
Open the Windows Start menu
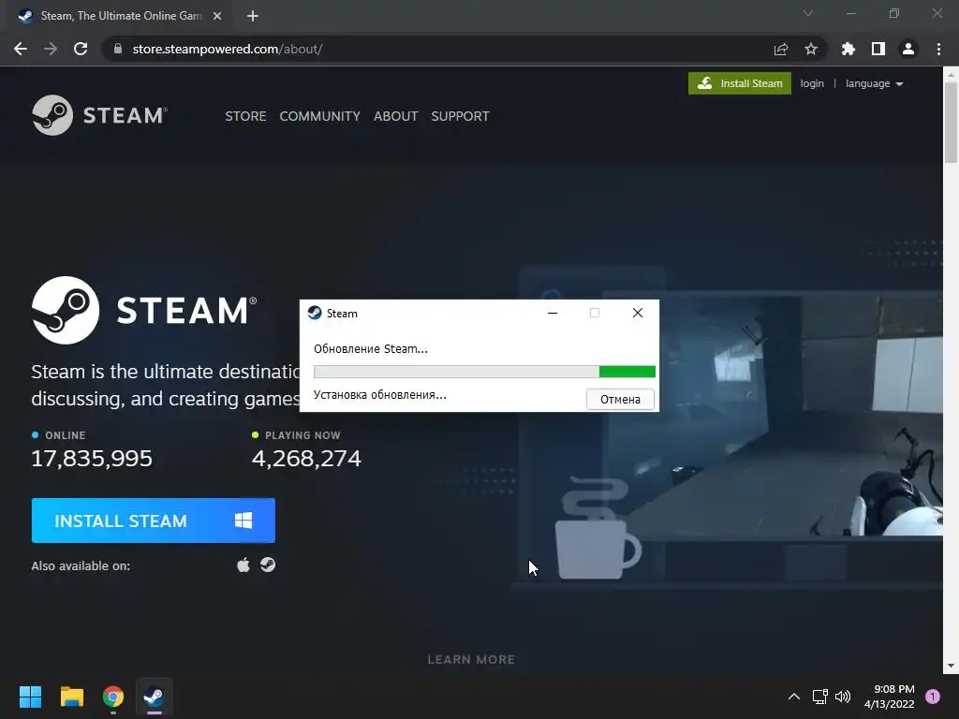click(30, 697)
